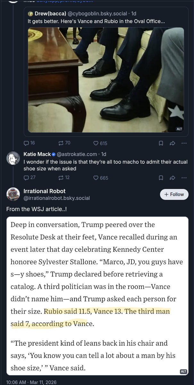Share the post quoting Drew(bacca)
Screen dimensions: 194x385
(x=172, y=143)
